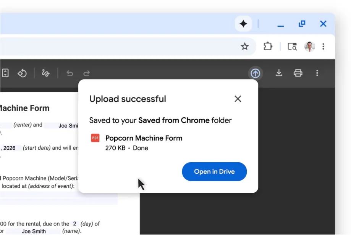Rotate the PDF with the rotate icon
The height and width of the screenshot is (235, 351).
(x=22, y=73)
